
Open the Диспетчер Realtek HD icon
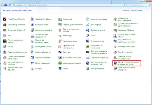(5, 30)
